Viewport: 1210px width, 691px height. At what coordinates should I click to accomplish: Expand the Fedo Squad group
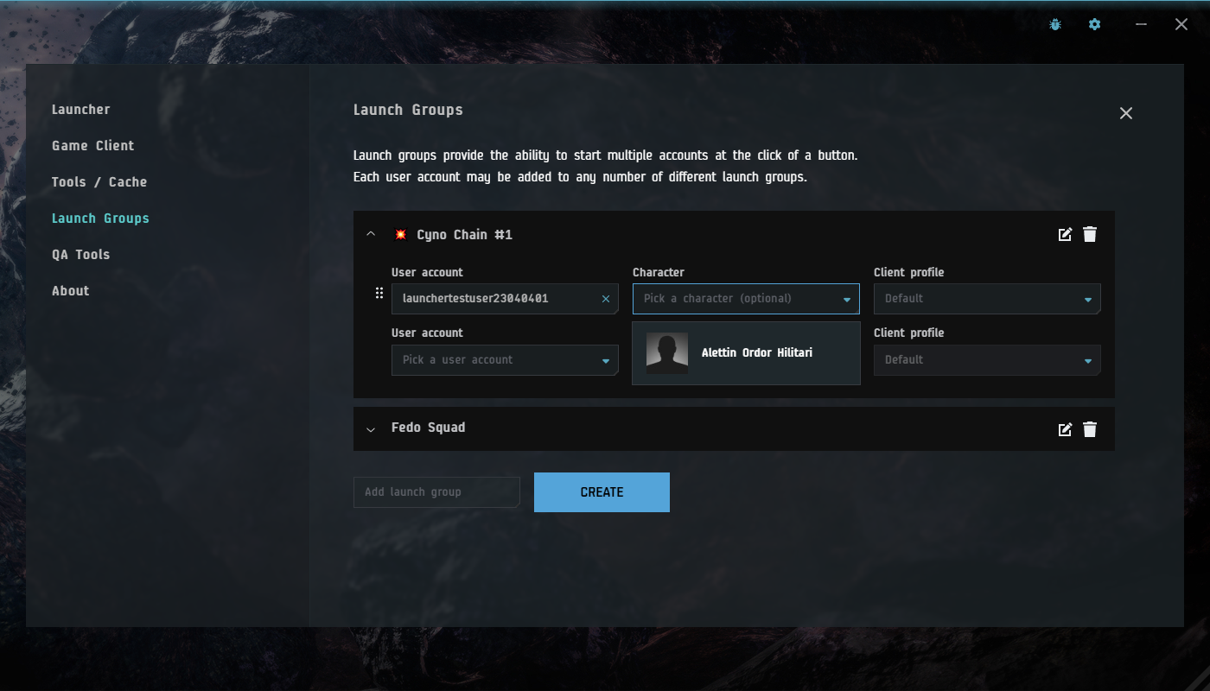coord(371,429)
